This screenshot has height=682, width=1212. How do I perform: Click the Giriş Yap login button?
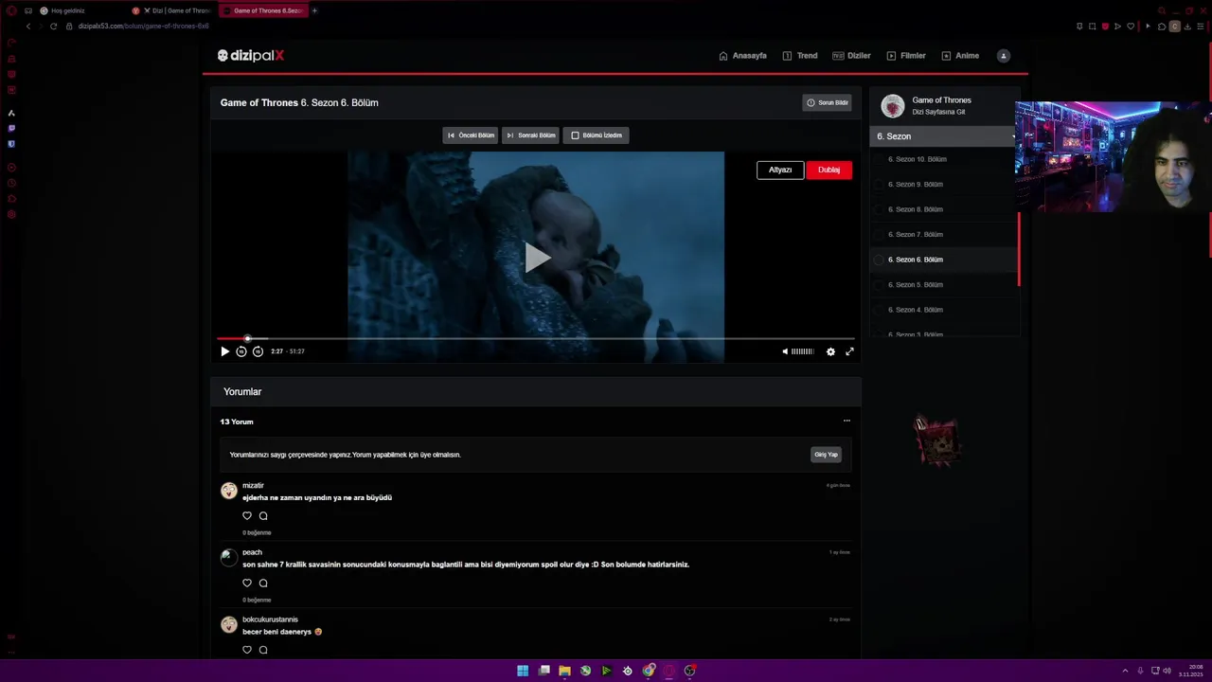(x=826, y=455)
